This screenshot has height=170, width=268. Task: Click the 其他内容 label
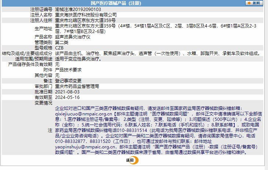click(x=43, y=75)
